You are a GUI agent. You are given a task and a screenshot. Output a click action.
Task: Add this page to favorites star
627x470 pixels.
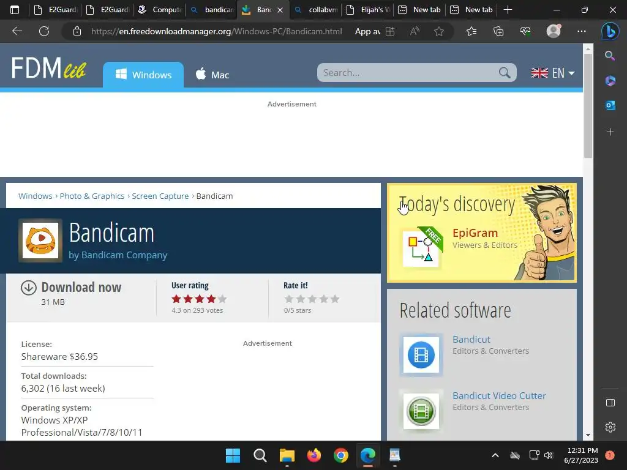(x=439, y=31)
